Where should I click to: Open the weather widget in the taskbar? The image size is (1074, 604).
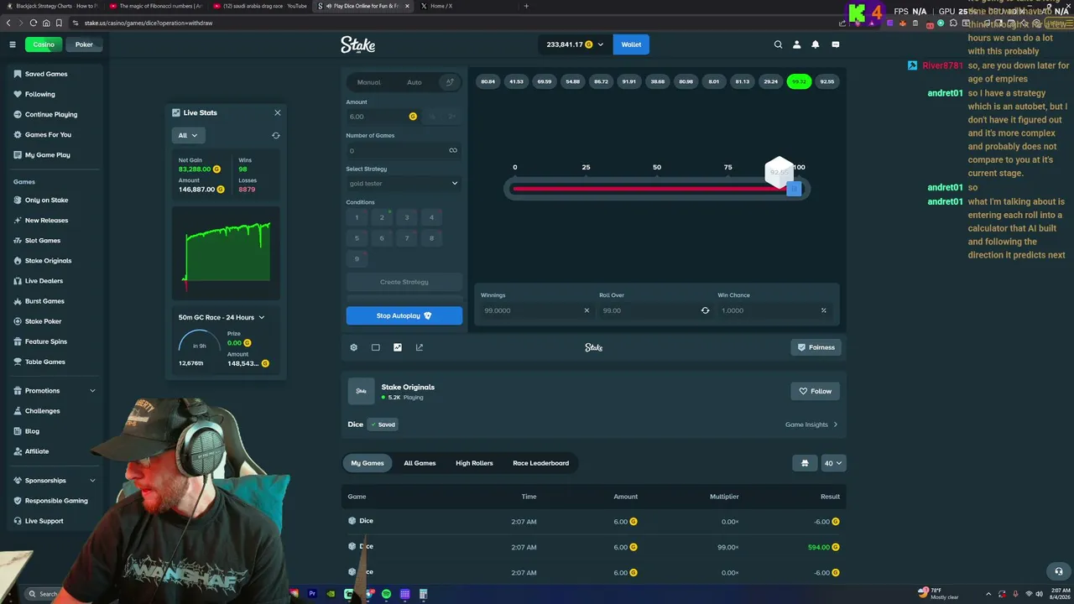(x=939, y=594)
